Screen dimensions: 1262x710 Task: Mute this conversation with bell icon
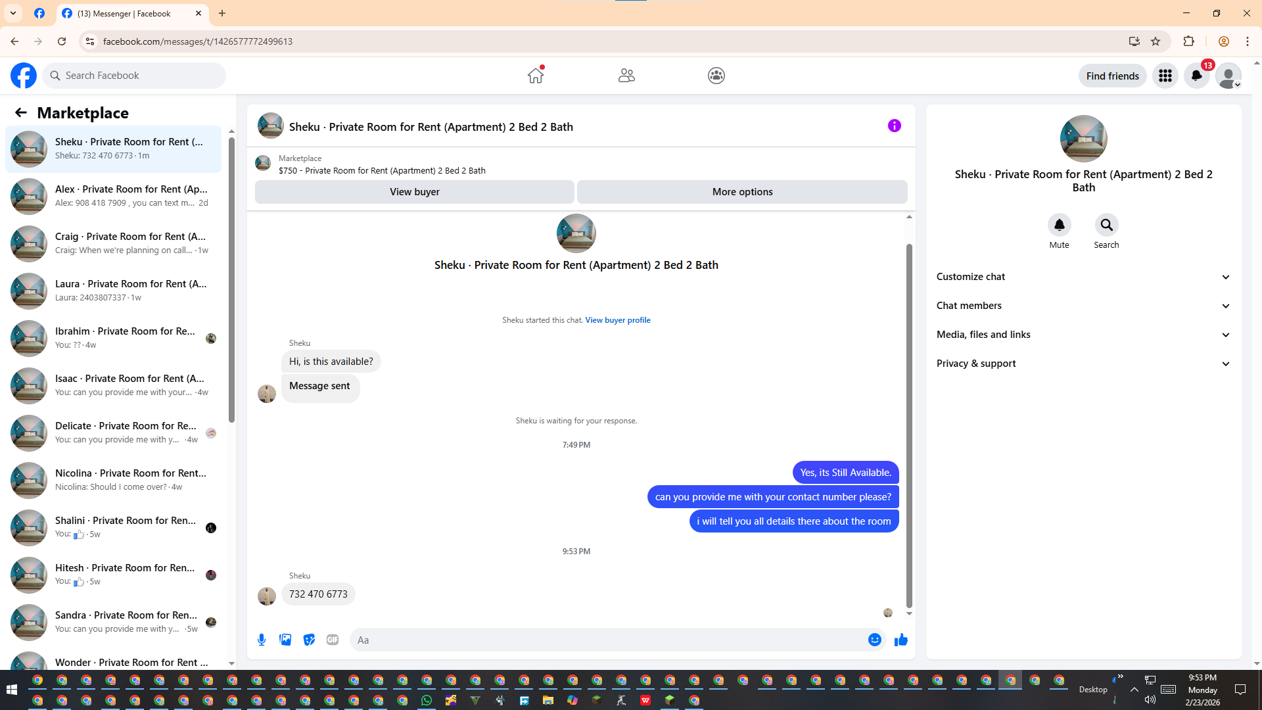click(1059, 225)
